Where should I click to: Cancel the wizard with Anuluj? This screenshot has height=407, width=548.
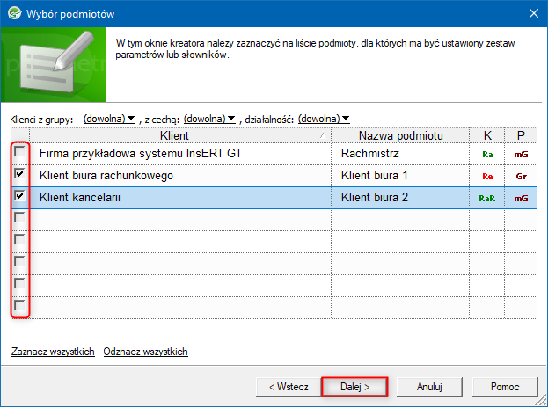click(x=429, y=387)
